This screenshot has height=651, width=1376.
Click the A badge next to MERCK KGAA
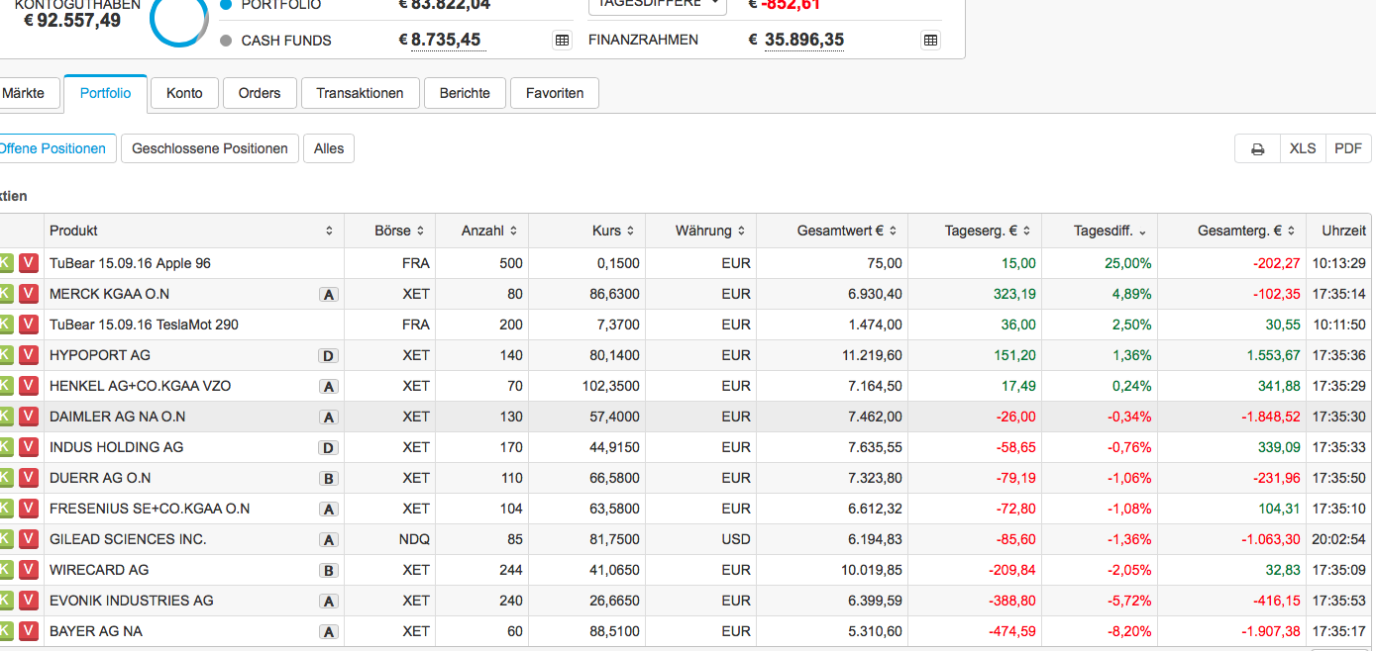pyautogui.click(x=329, y=295)
